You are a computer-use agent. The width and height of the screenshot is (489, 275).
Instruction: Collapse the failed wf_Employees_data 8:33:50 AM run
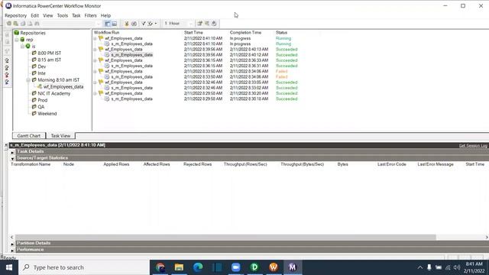point(95,71)
